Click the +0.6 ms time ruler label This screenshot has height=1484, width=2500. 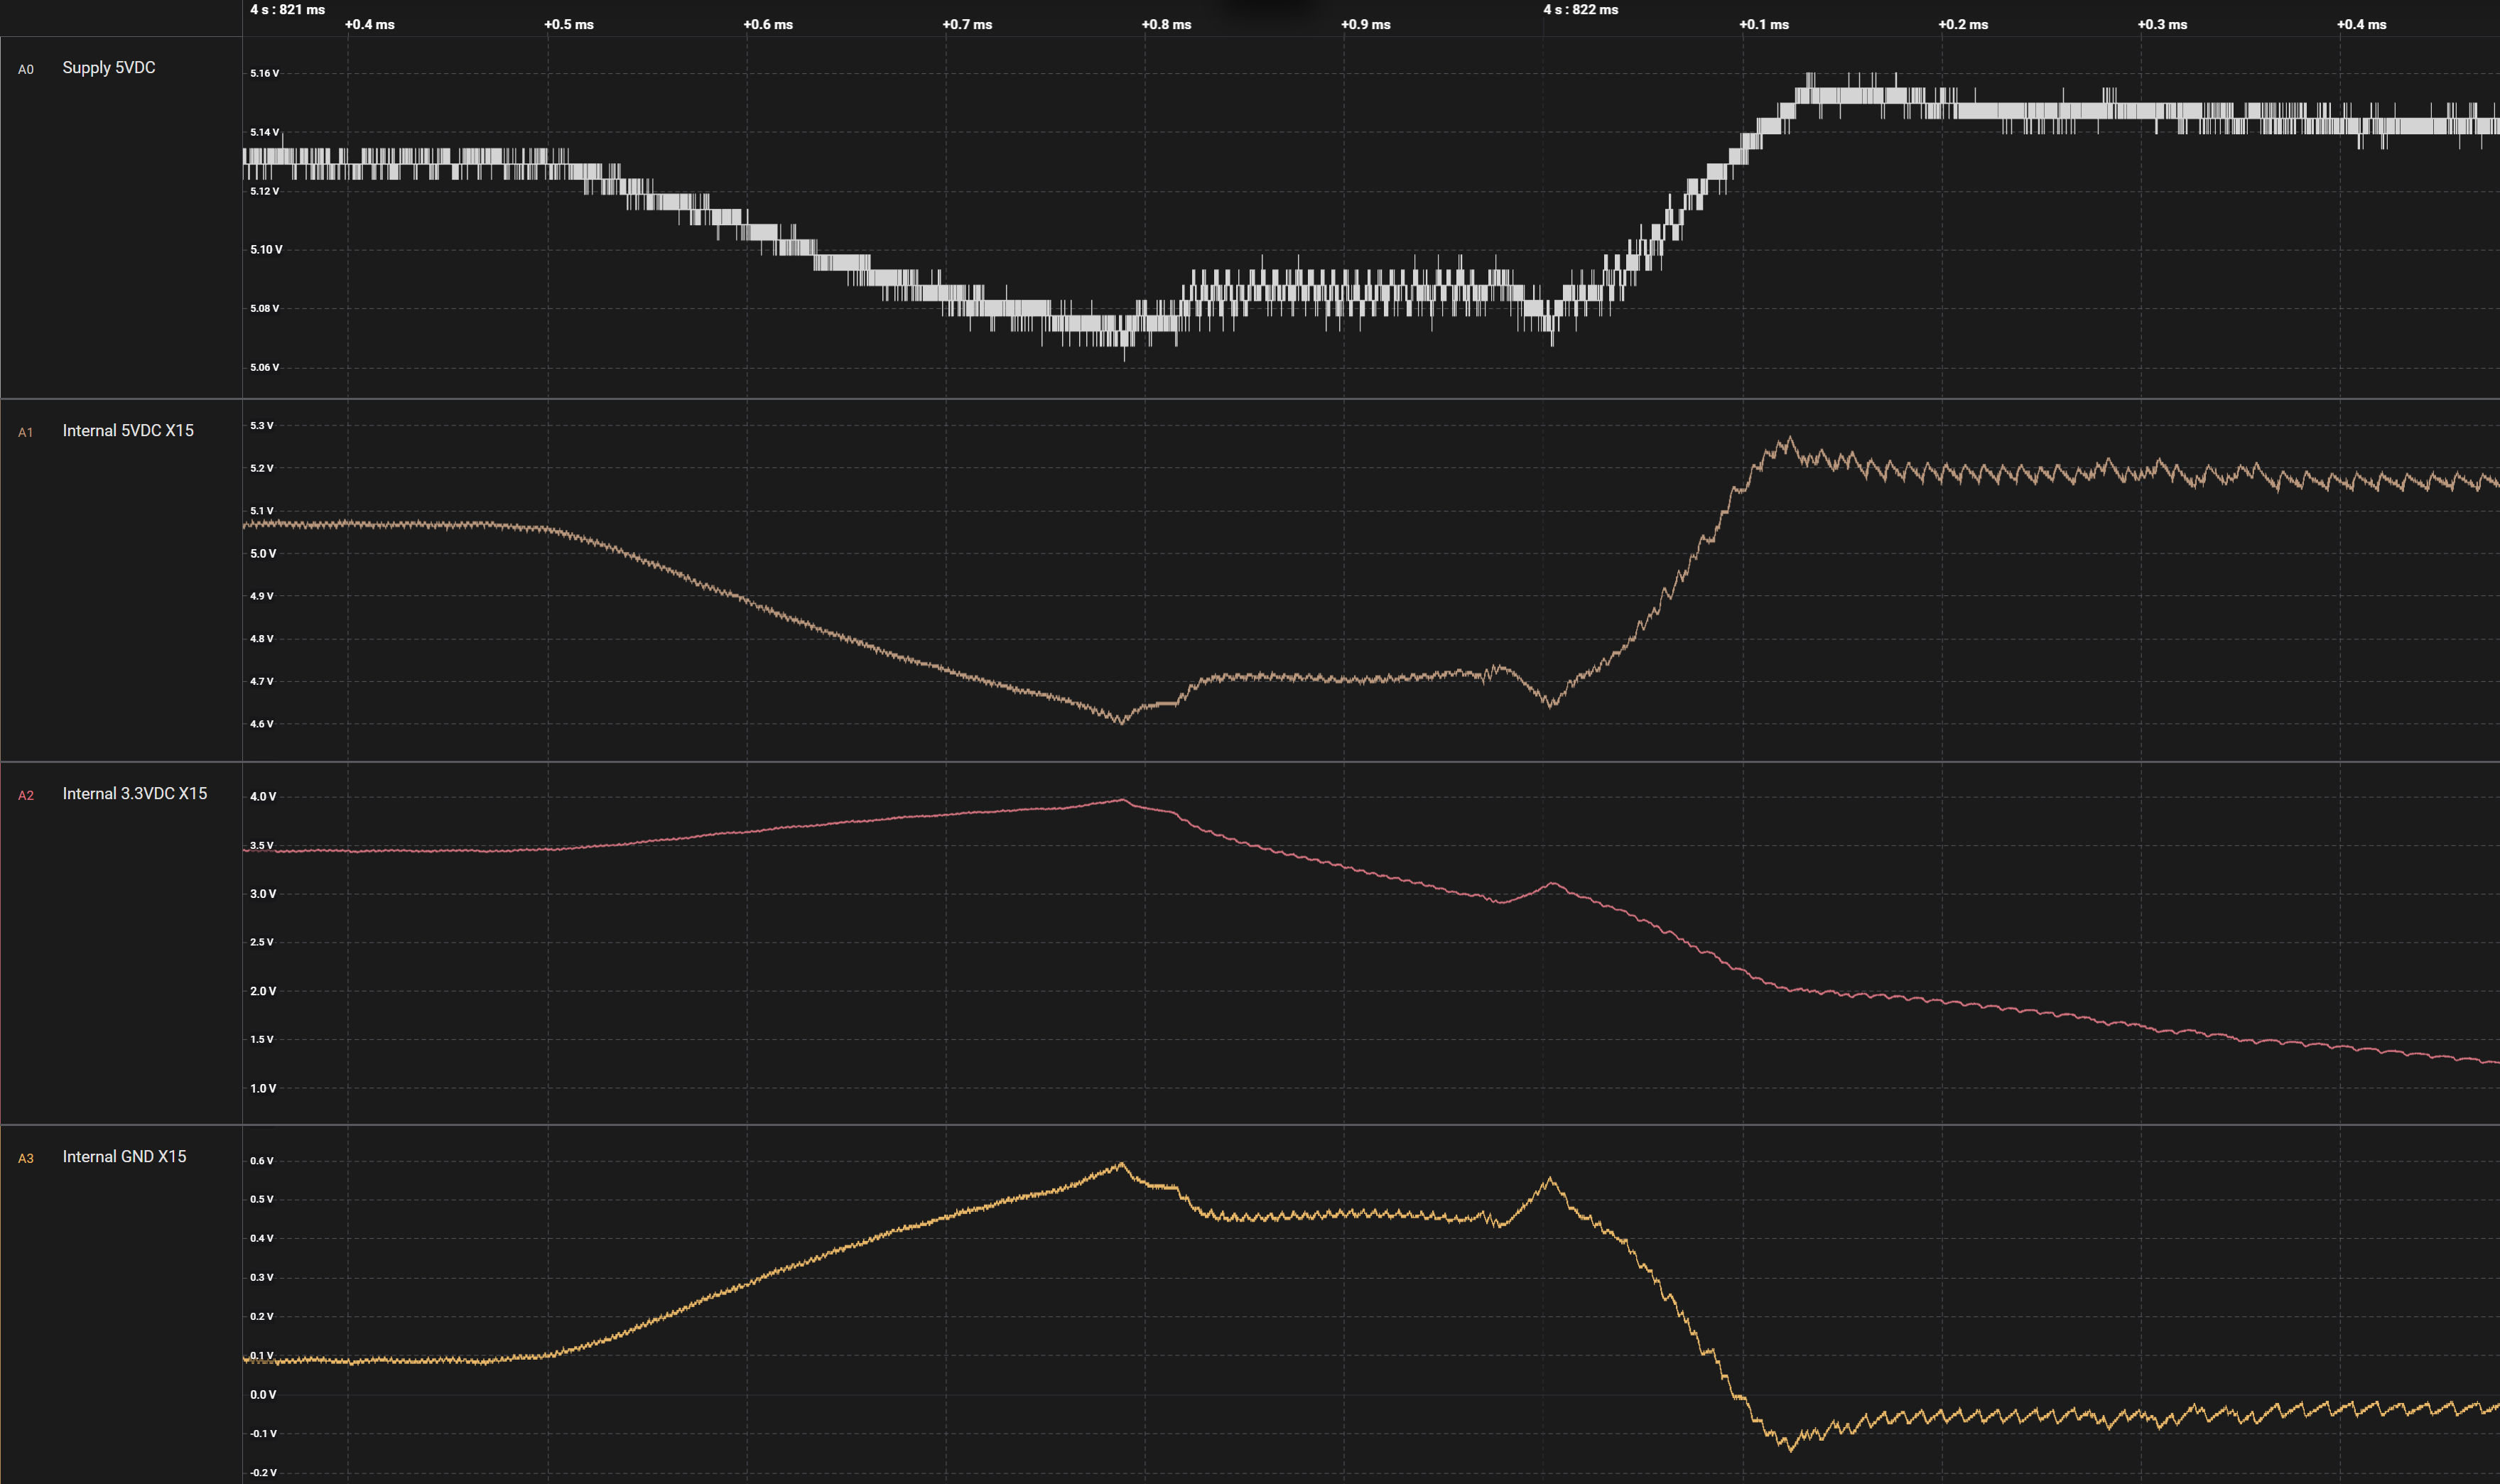coord(767,25)
